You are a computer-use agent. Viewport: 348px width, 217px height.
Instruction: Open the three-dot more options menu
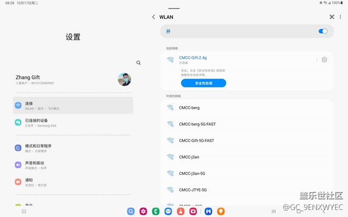click(341, 17)
